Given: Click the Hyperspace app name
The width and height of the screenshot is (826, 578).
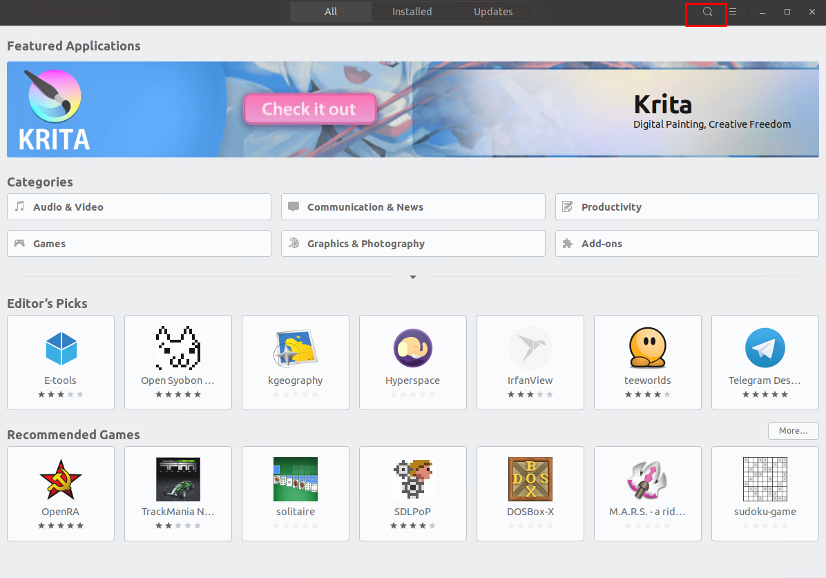Looking at the screenshot, I should [412, 381].
